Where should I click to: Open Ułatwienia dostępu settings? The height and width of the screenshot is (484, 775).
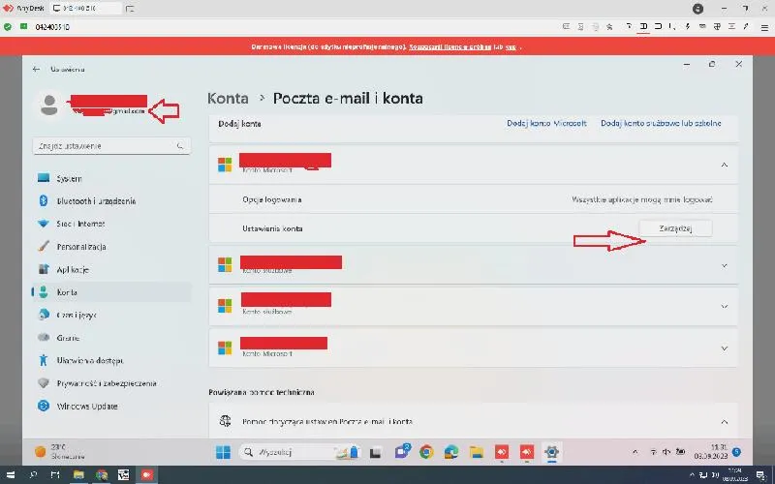111,360
